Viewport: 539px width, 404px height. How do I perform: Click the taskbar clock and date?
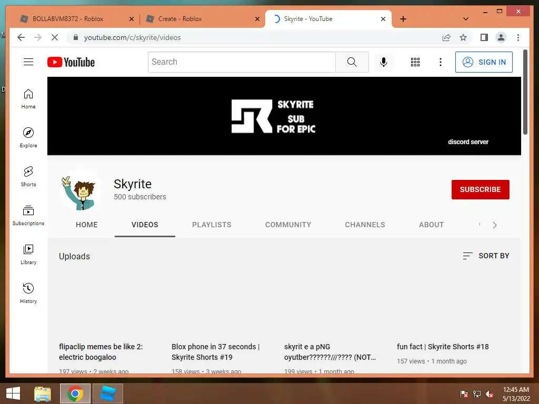point(516,394)
